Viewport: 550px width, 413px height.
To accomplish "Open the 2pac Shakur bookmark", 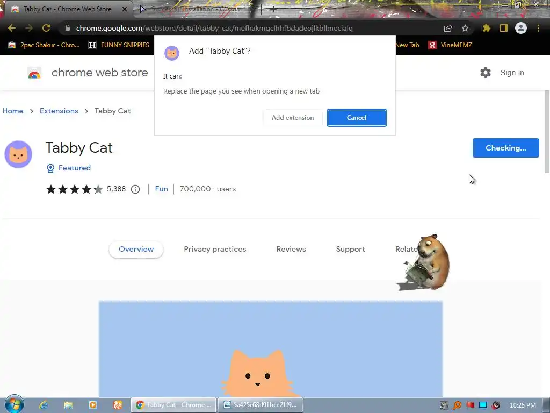I will pyautogui.click(x=44, y=45).
